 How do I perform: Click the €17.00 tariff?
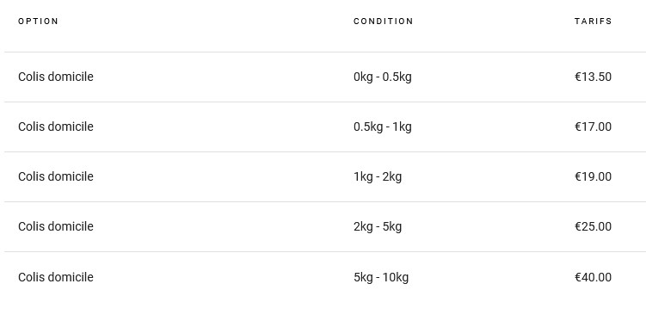click(x=593, y=127)
